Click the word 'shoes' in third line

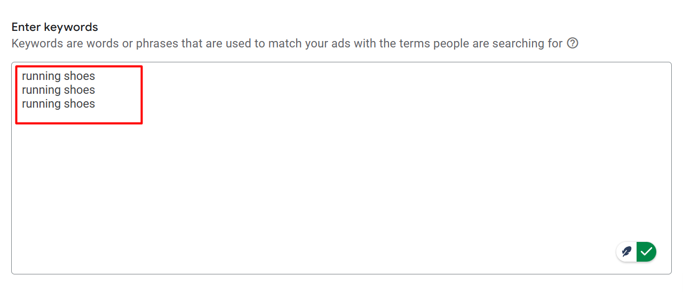[79, 104]
